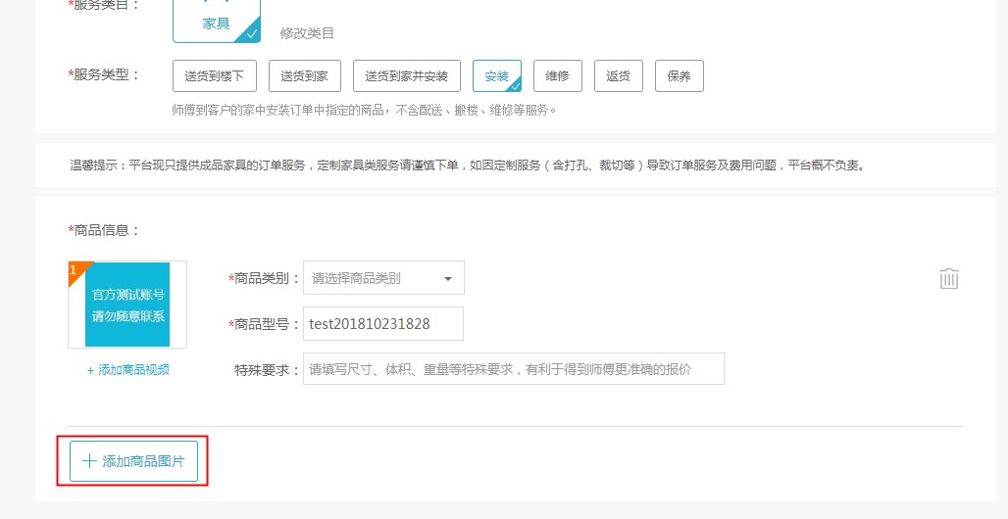Choose 送货到楼下 service type
The height and width of the screenshot is (519, 1008).
click(215, 75)
